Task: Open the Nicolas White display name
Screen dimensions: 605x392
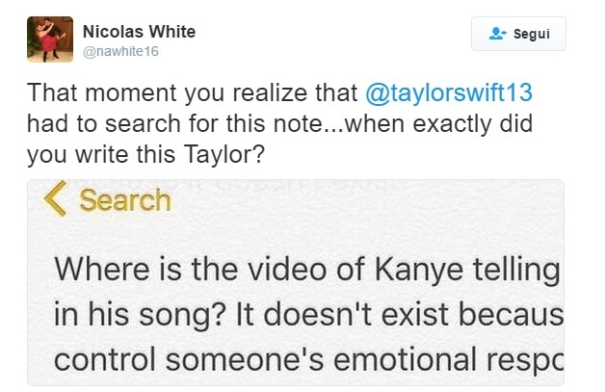Action: (x=140, y=32)
